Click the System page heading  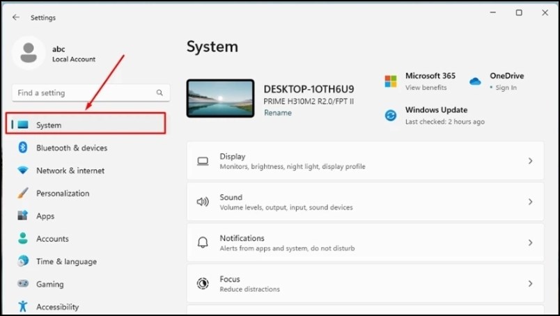212,47
